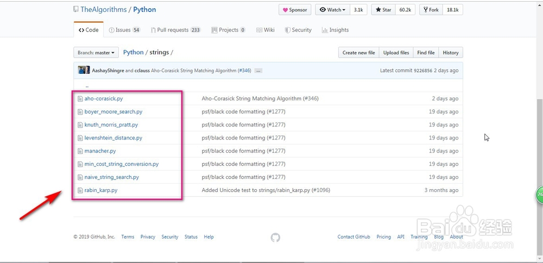Go up to the parent directory (..)
This screenshot has width=543, height=263.
coord(87,86)
